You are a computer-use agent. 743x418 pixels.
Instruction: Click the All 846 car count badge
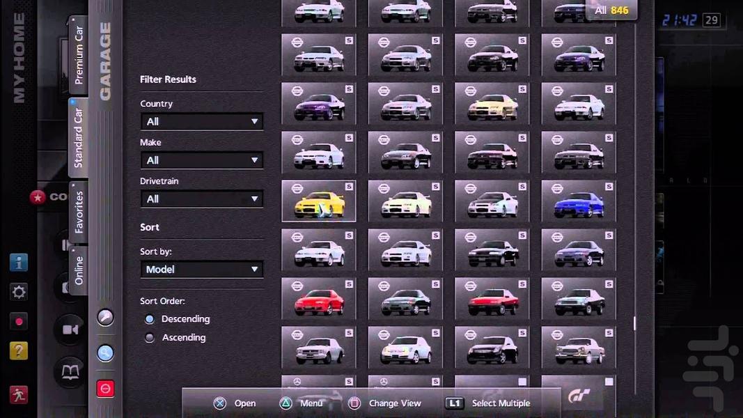click(x=612, y=10)
